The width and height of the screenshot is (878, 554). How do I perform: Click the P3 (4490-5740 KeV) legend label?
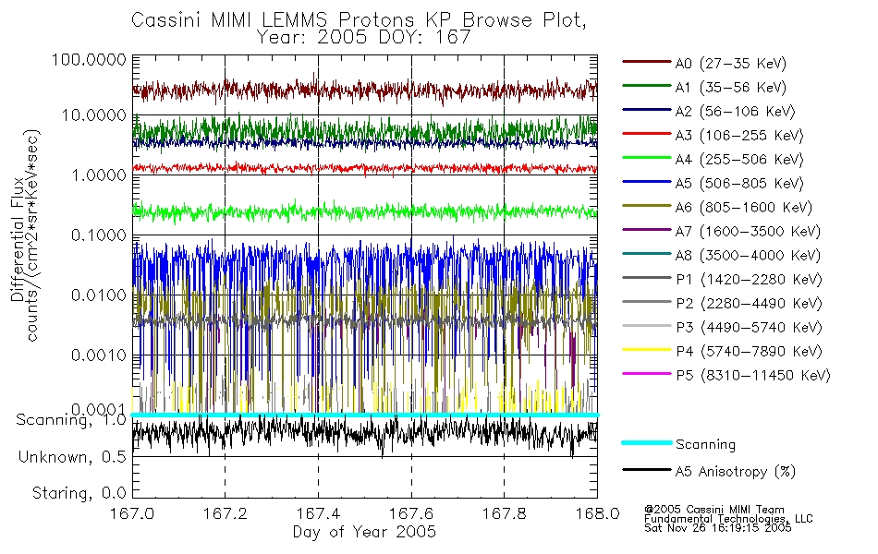click(x=749, y=328)
